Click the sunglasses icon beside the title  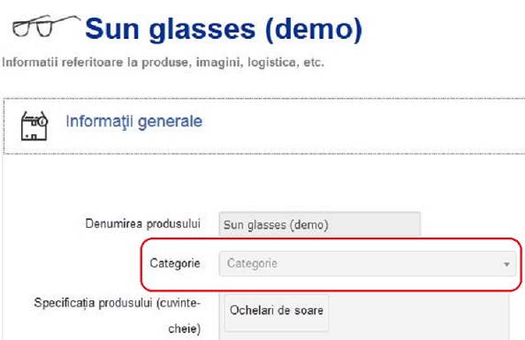[x=46, y=26]
